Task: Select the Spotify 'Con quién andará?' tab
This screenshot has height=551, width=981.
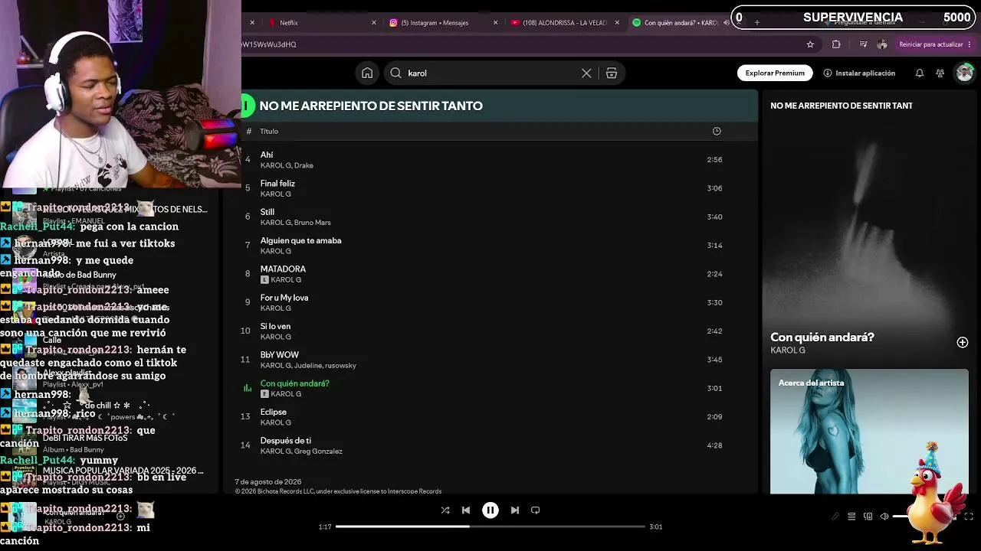Action: click(x=681, y=23)
